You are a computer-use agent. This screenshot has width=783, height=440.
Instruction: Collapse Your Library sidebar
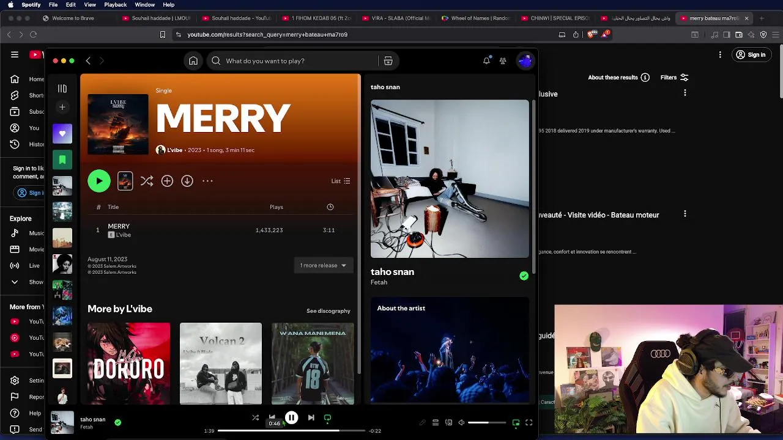pos(62,89)
